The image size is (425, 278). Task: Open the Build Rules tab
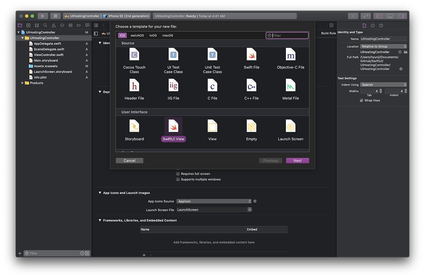[x=328, y=33]
